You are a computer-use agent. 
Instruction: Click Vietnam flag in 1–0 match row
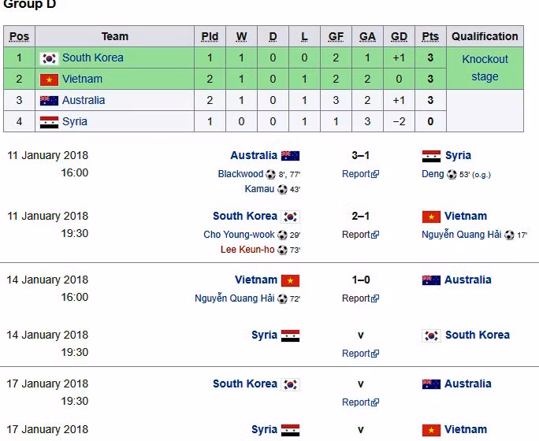290,280
